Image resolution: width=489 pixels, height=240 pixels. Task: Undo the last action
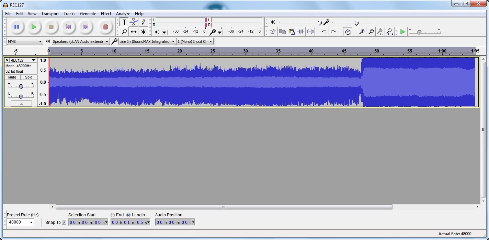[324, 32]
